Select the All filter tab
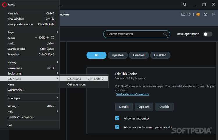The image size is (218, 140). [96, 55]
